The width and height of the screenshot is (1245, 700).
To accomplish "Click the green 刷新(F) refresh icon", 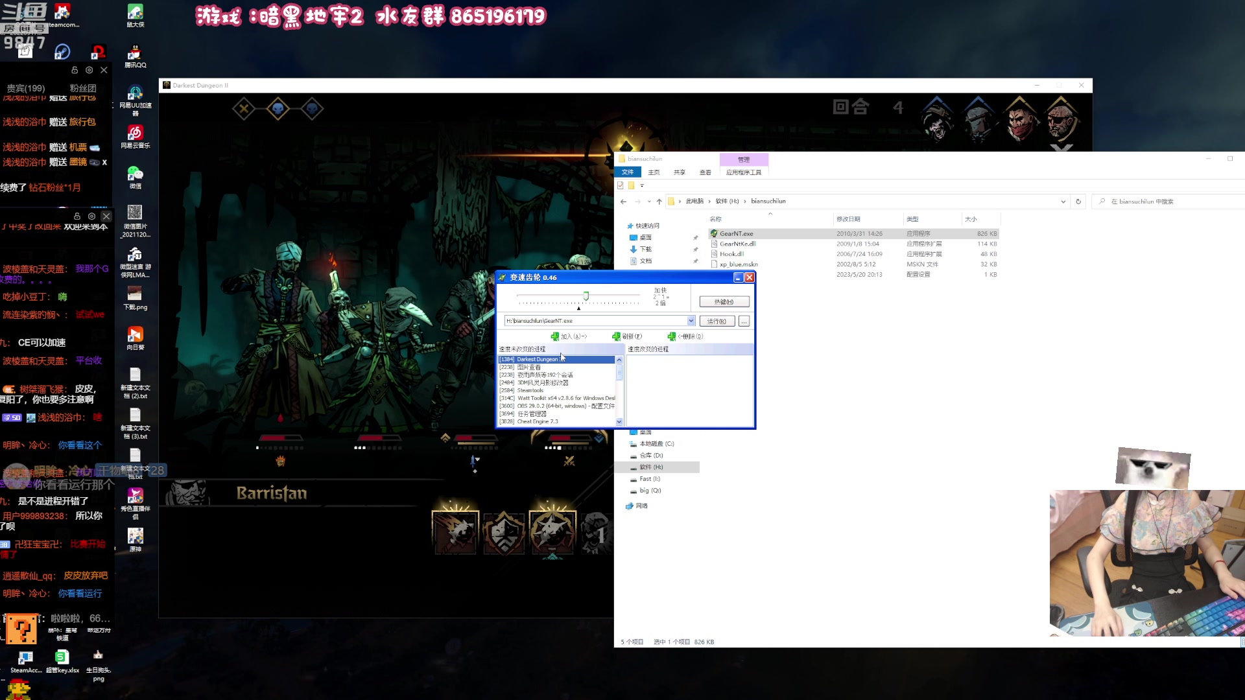I will (616, 336).
